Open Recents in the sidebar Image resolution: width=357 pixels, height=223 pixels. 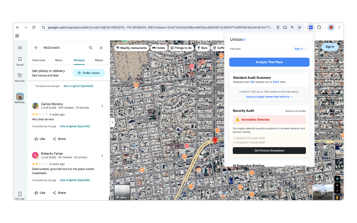click(x=20, y=77)
